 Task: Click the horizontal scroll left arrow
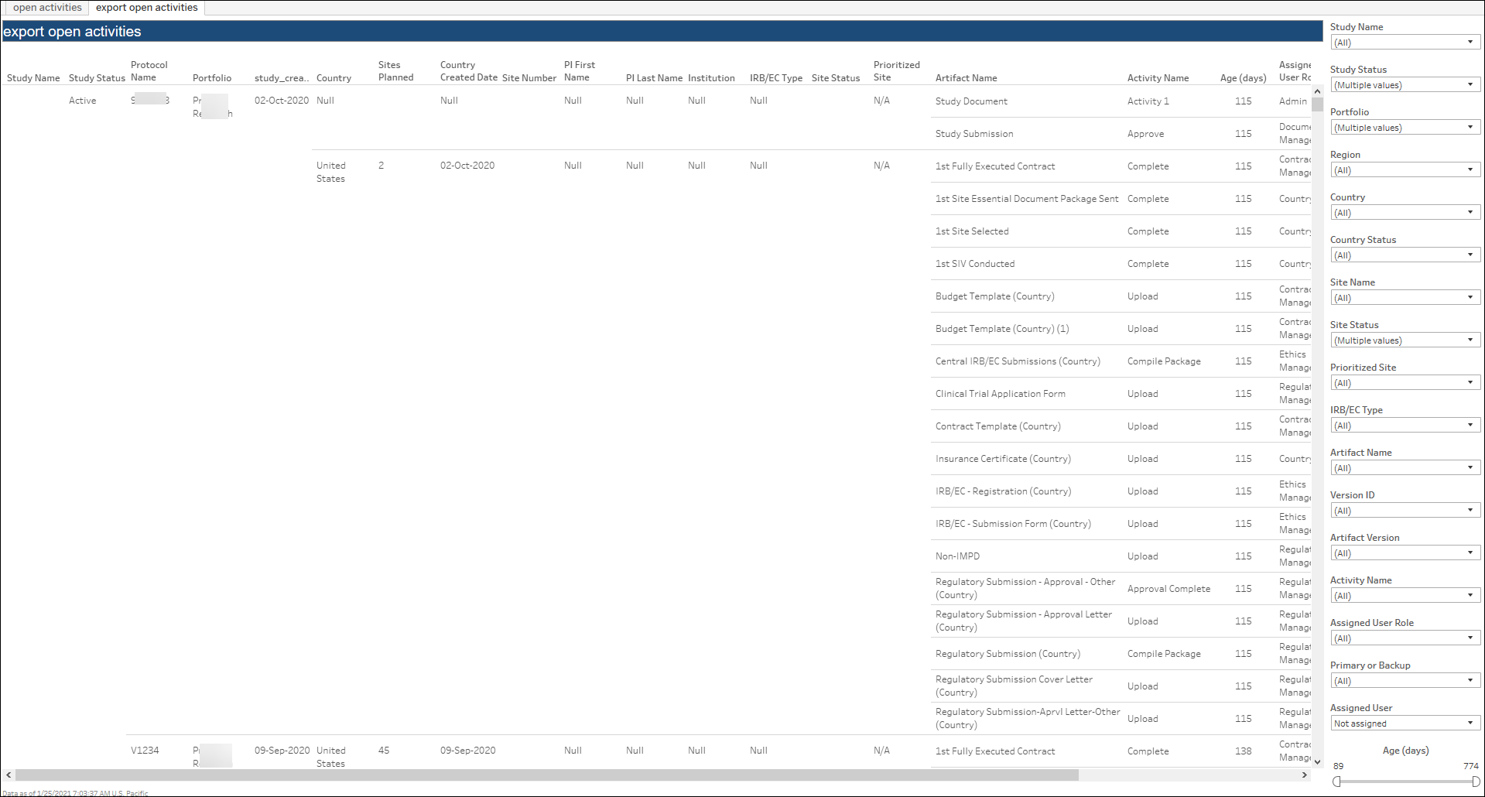tap(9, 775)
